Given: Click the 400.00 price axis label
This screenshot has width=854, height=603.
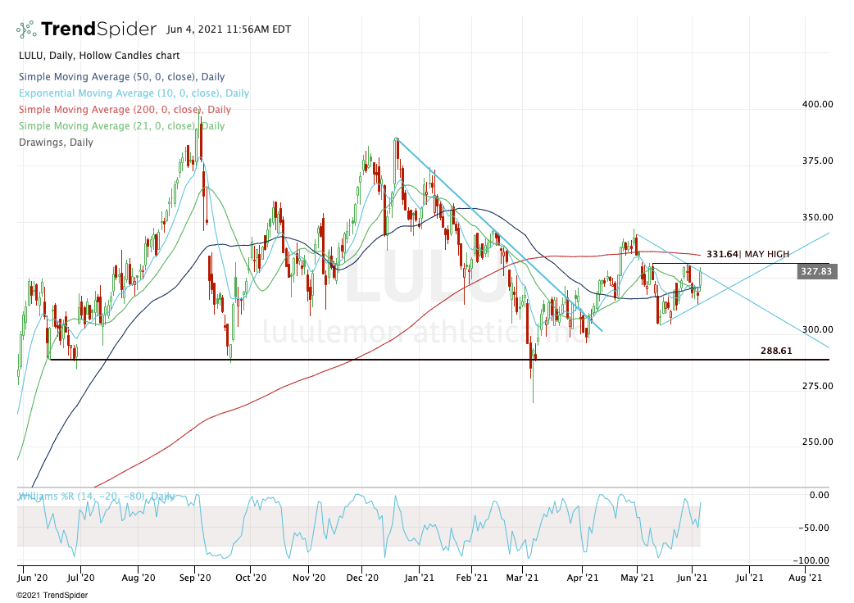Looking at the screenshot, I should 817,104.
